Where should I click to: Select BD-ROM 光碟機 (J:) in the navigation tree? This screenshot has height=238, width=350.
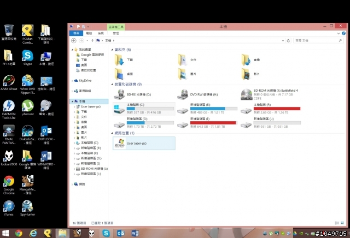tap(92, 169)
